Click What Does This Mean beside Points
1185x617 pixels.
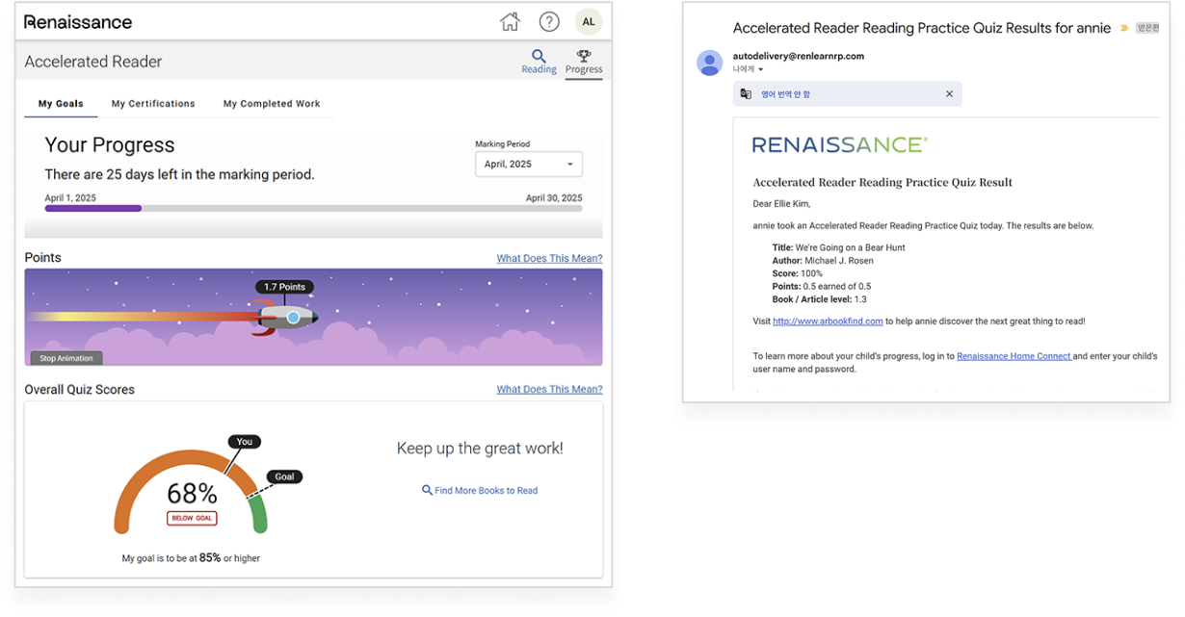click(549, 258)
